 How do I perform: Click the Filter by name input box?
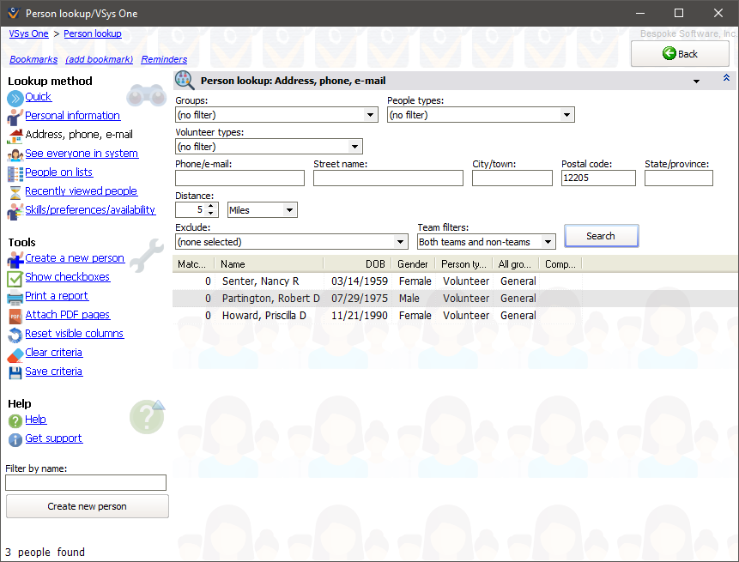click(x=86, y=482)
